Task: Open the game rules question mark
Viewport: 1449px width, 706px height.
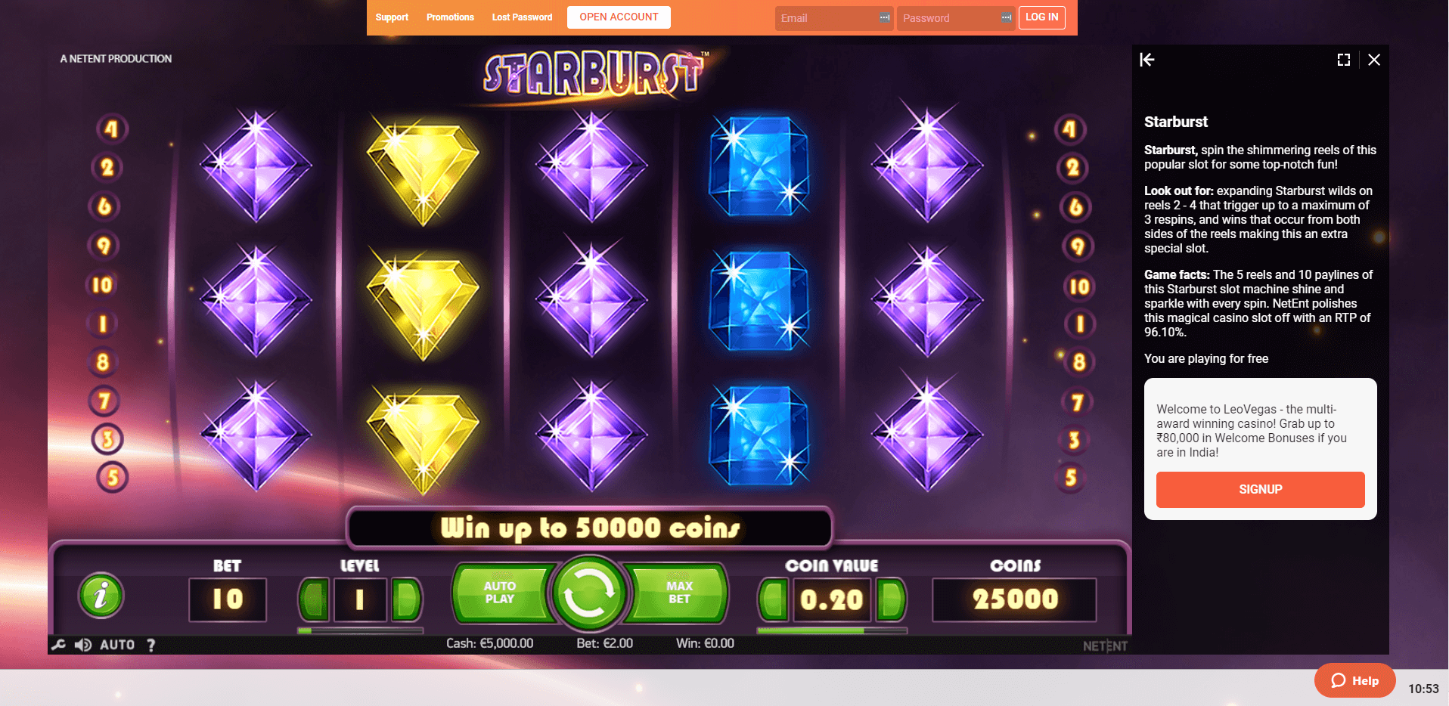Action: point(151,645)
